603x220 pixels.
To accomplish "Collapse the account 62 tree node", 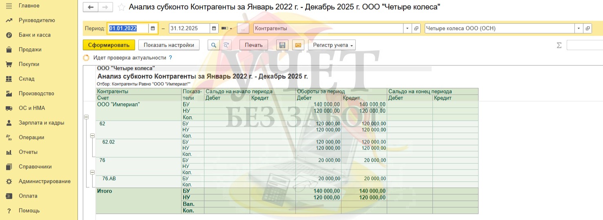I will coord(92,135).
